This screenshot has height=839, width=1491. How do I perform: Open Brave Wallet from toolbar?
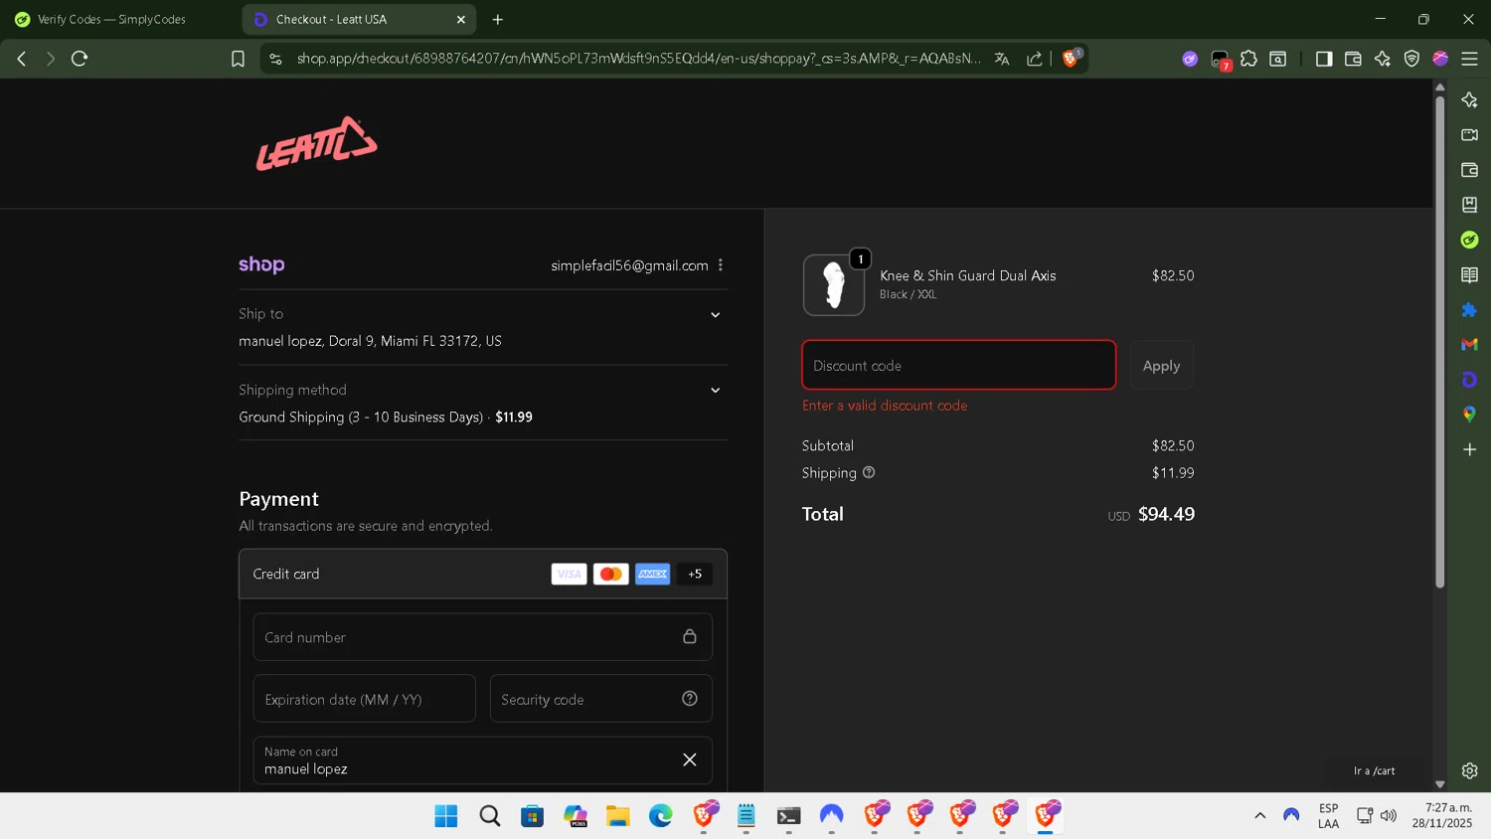tap(1353, 59)
